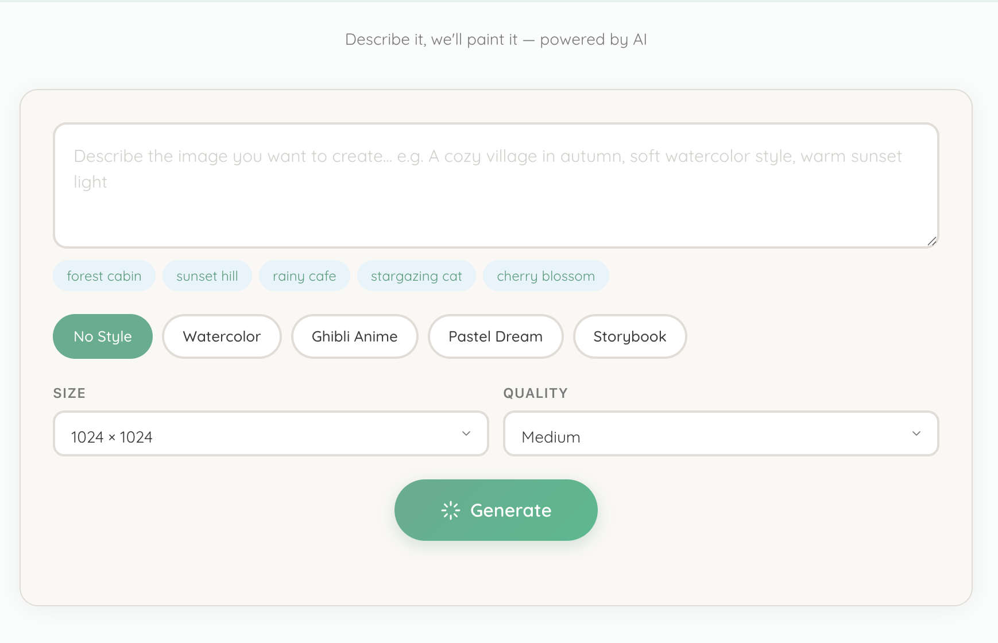Click the SIZE field label
Screen dimensions: 998x643
69,393
